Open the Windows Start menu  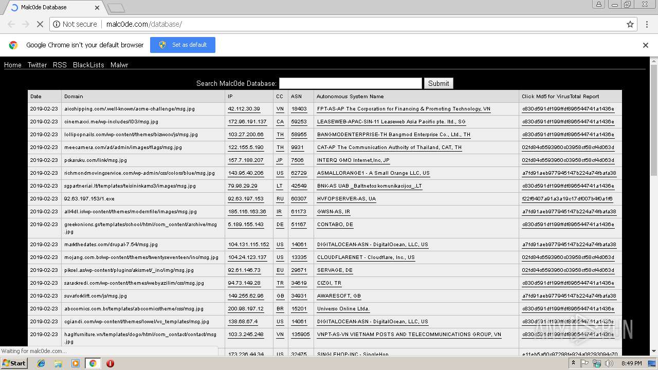(14, 363)
